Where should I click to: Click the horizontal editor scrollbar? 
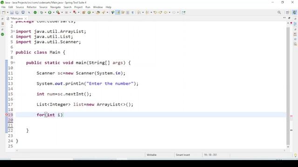click(151, 150)
